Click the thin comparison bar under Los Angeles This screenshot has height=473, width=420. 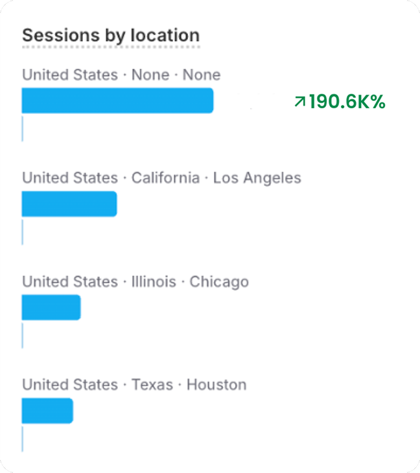23,232
